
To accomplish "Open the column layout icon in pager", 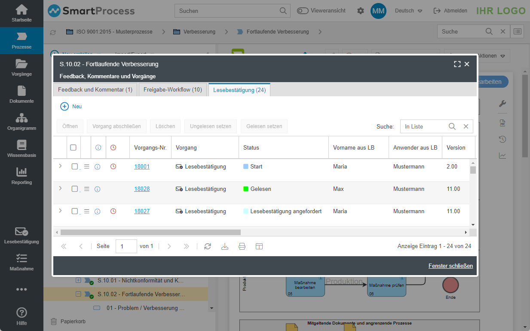I will (x=259, y=246).
